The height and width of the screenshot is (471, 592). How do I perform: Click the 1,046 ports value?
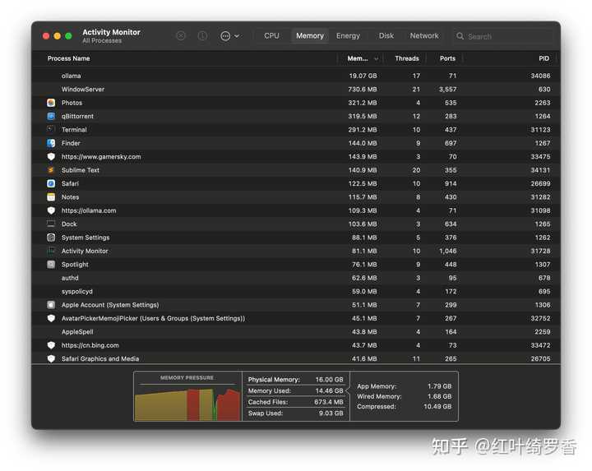448,251
